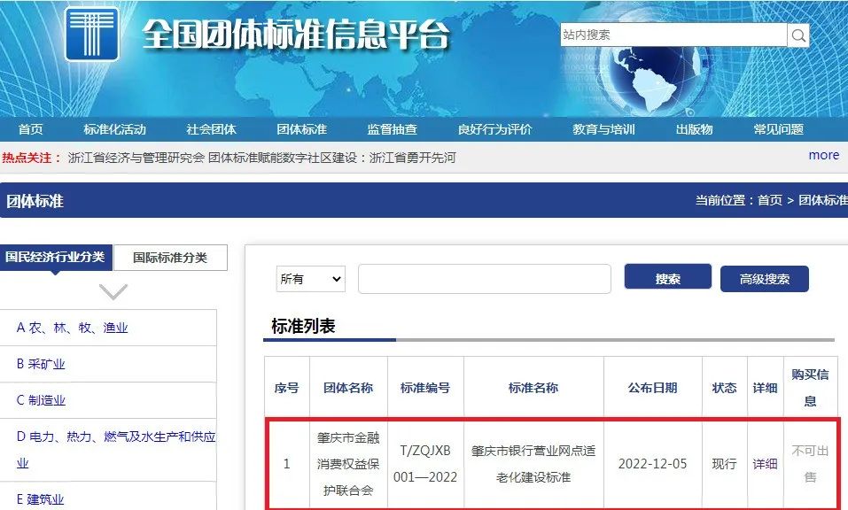Click the 不可出售 purchase info cell
Image resolution: width=848 pixels, height=510 pixels.
pos(810,464)
